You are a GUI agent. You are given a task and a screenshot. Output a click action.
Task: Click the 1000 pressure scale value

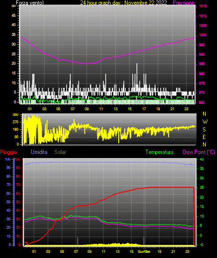203,35
